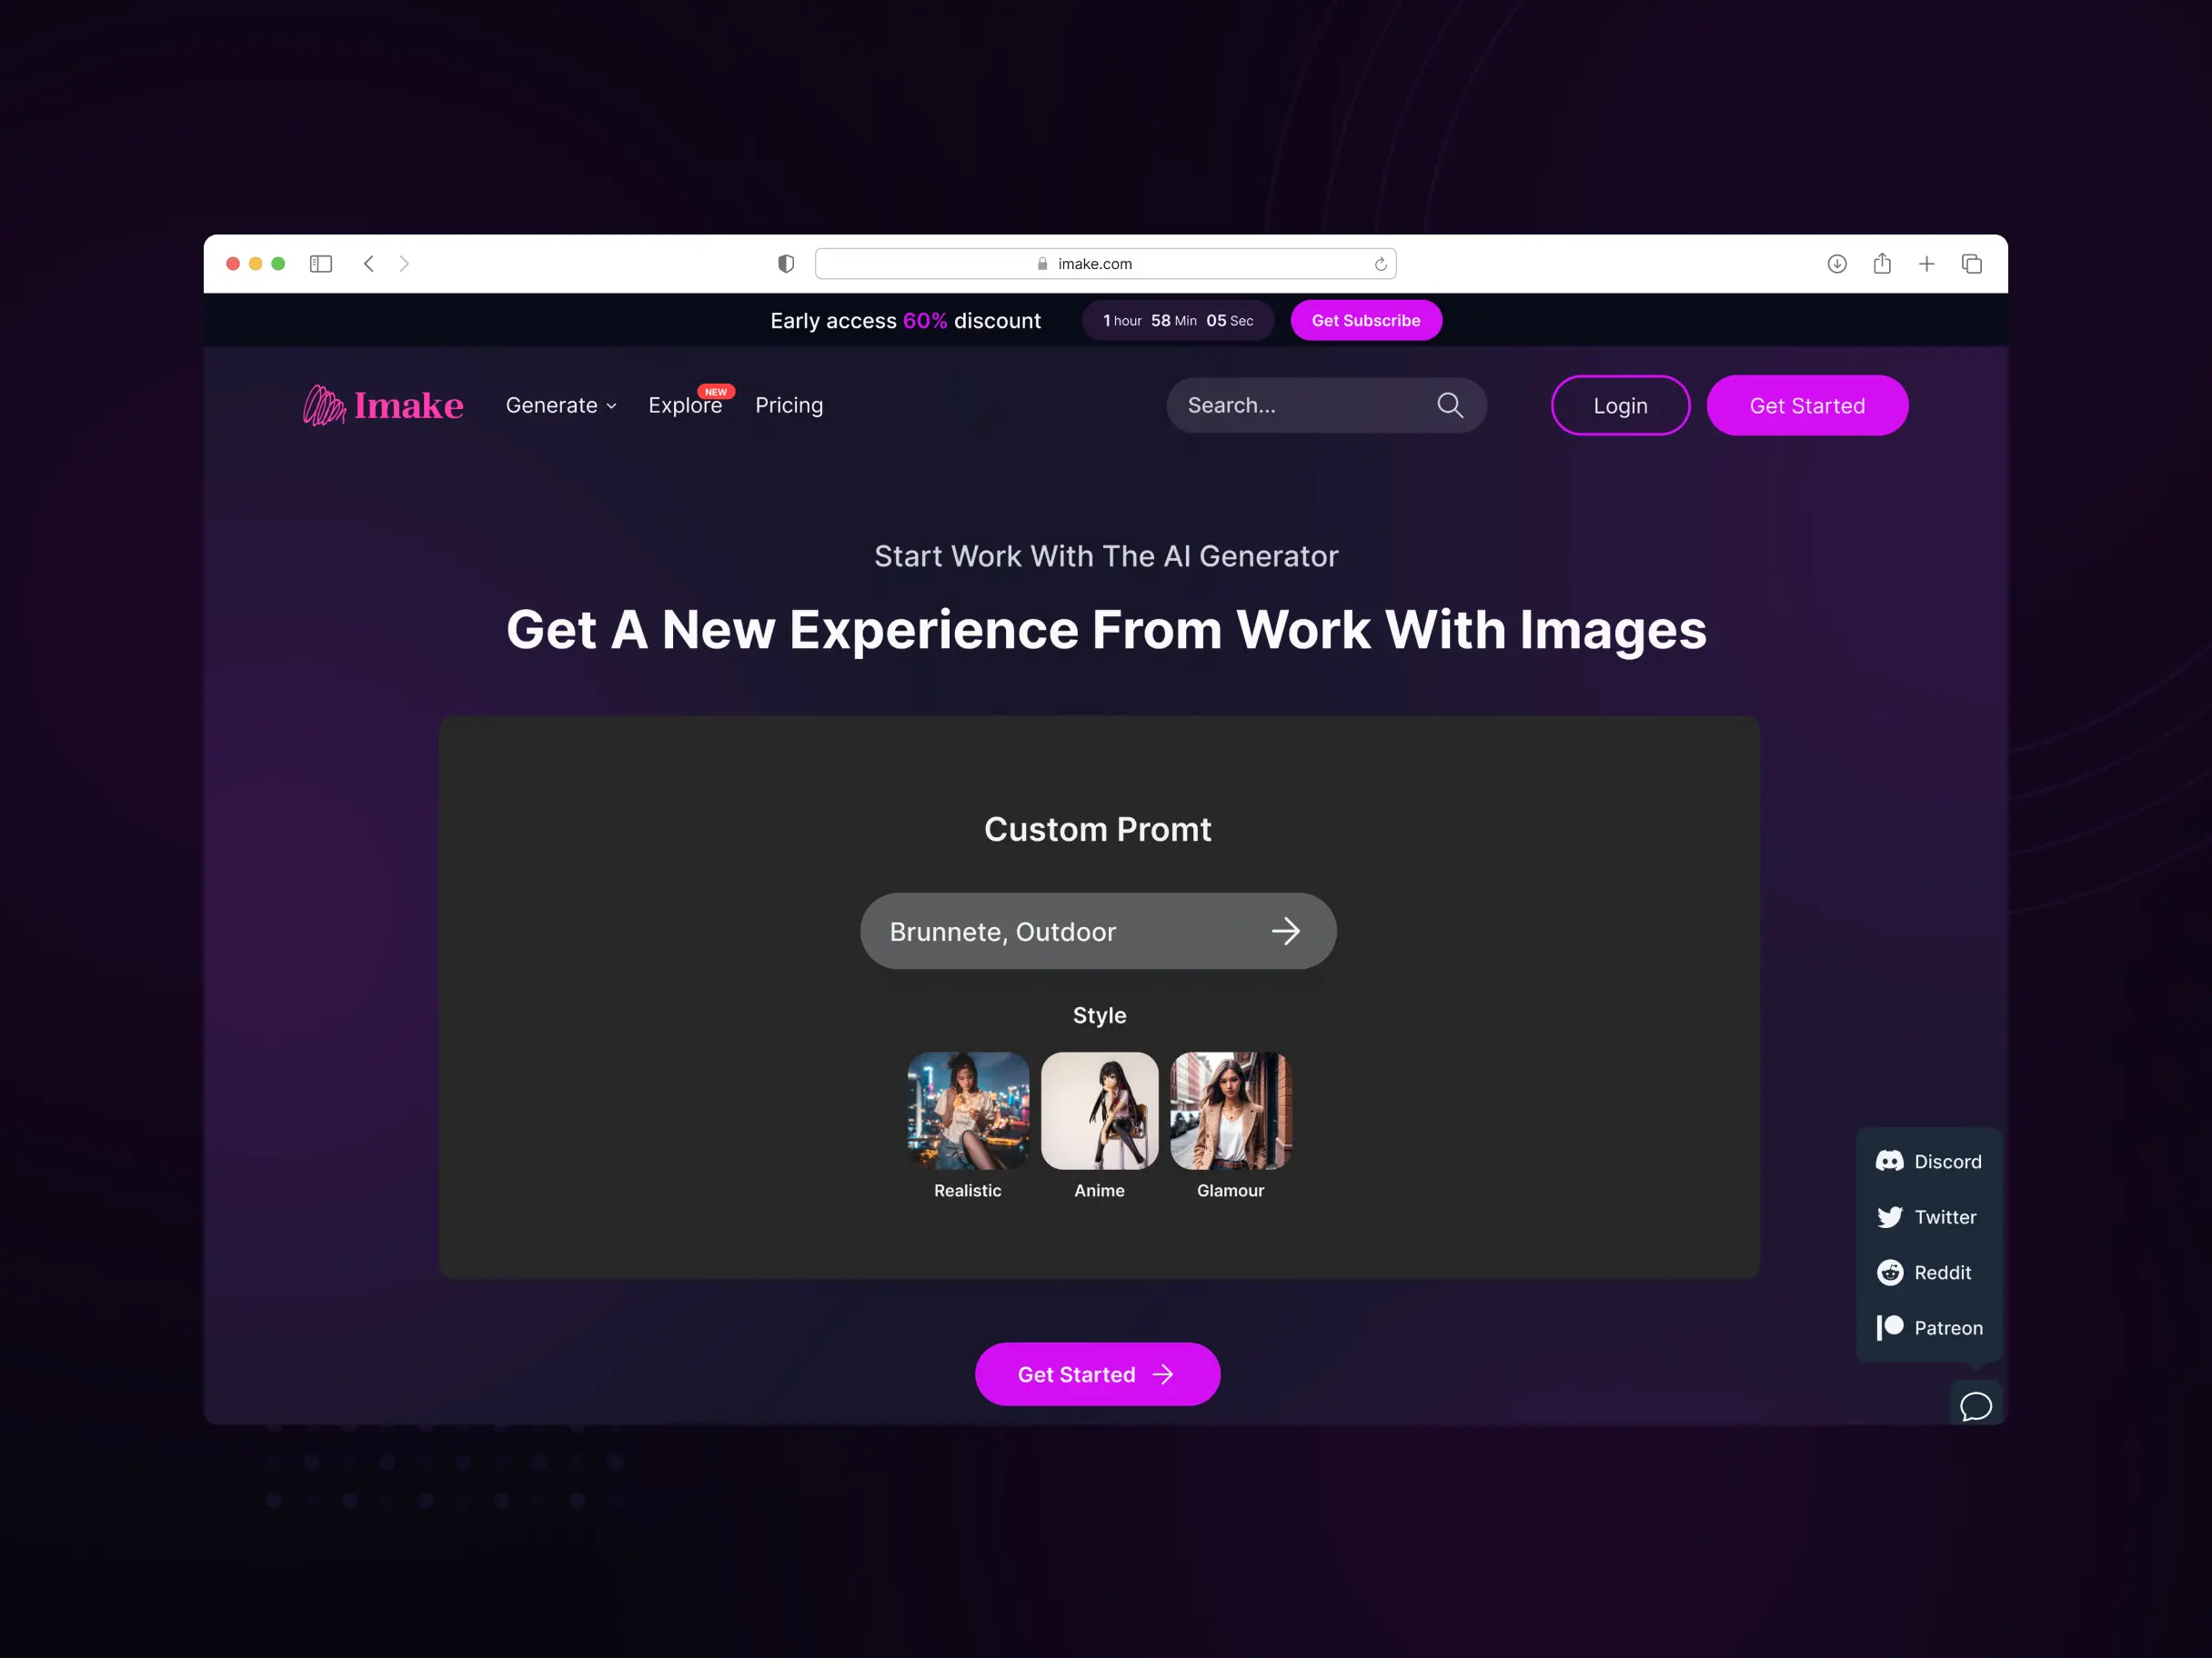This screenshot has height=1658, width=2212.
Task: Select Explore with the NEW badge
Action: point(685,405)
